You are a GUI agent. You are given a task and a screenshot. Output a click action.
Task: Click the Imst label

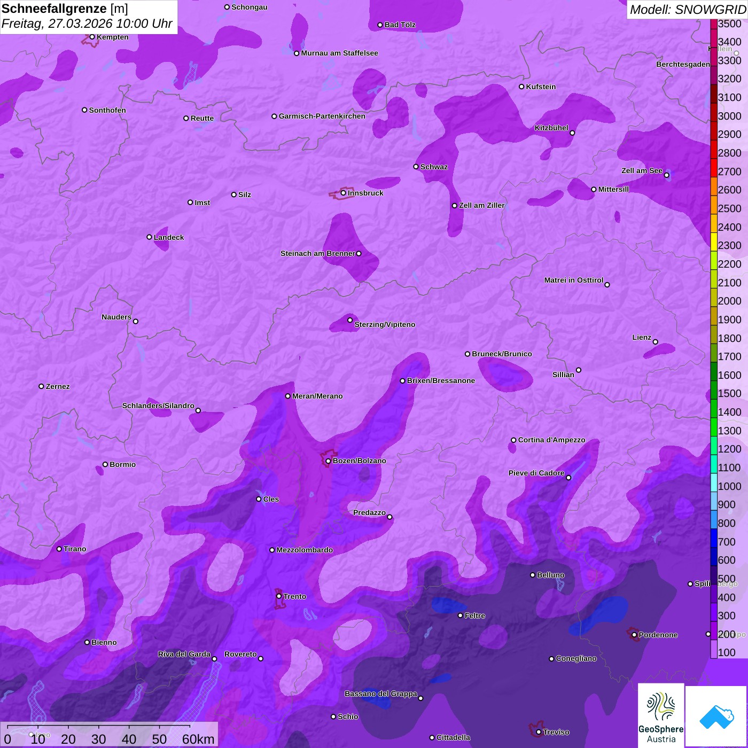[x=202, y=202]
